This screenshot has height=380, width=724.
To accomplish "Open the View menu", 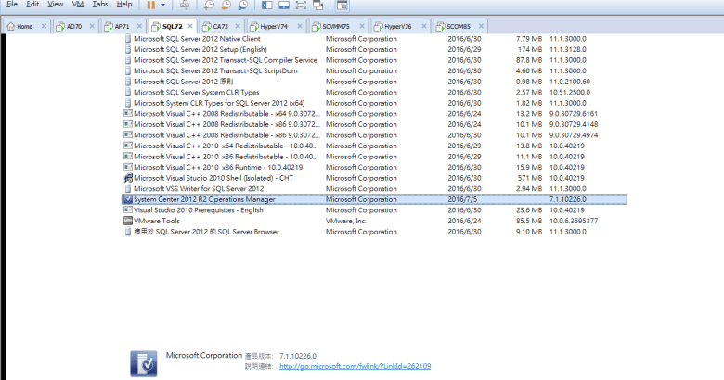I will point(56,5).
